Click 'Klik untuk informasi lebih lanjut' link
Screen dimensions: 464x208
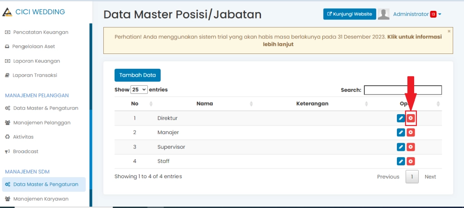[353, 40]
